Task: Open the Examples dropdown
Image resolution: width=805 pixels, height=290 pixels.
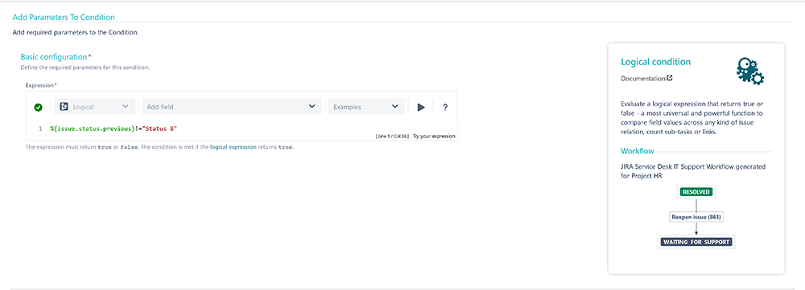Action: point(366,107)
